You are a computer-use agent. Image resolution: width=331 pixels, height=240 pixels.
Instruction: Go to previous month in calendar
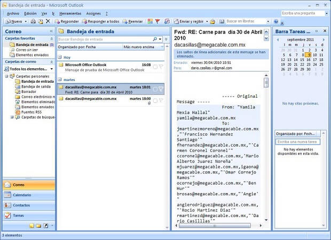pos(278,39)
